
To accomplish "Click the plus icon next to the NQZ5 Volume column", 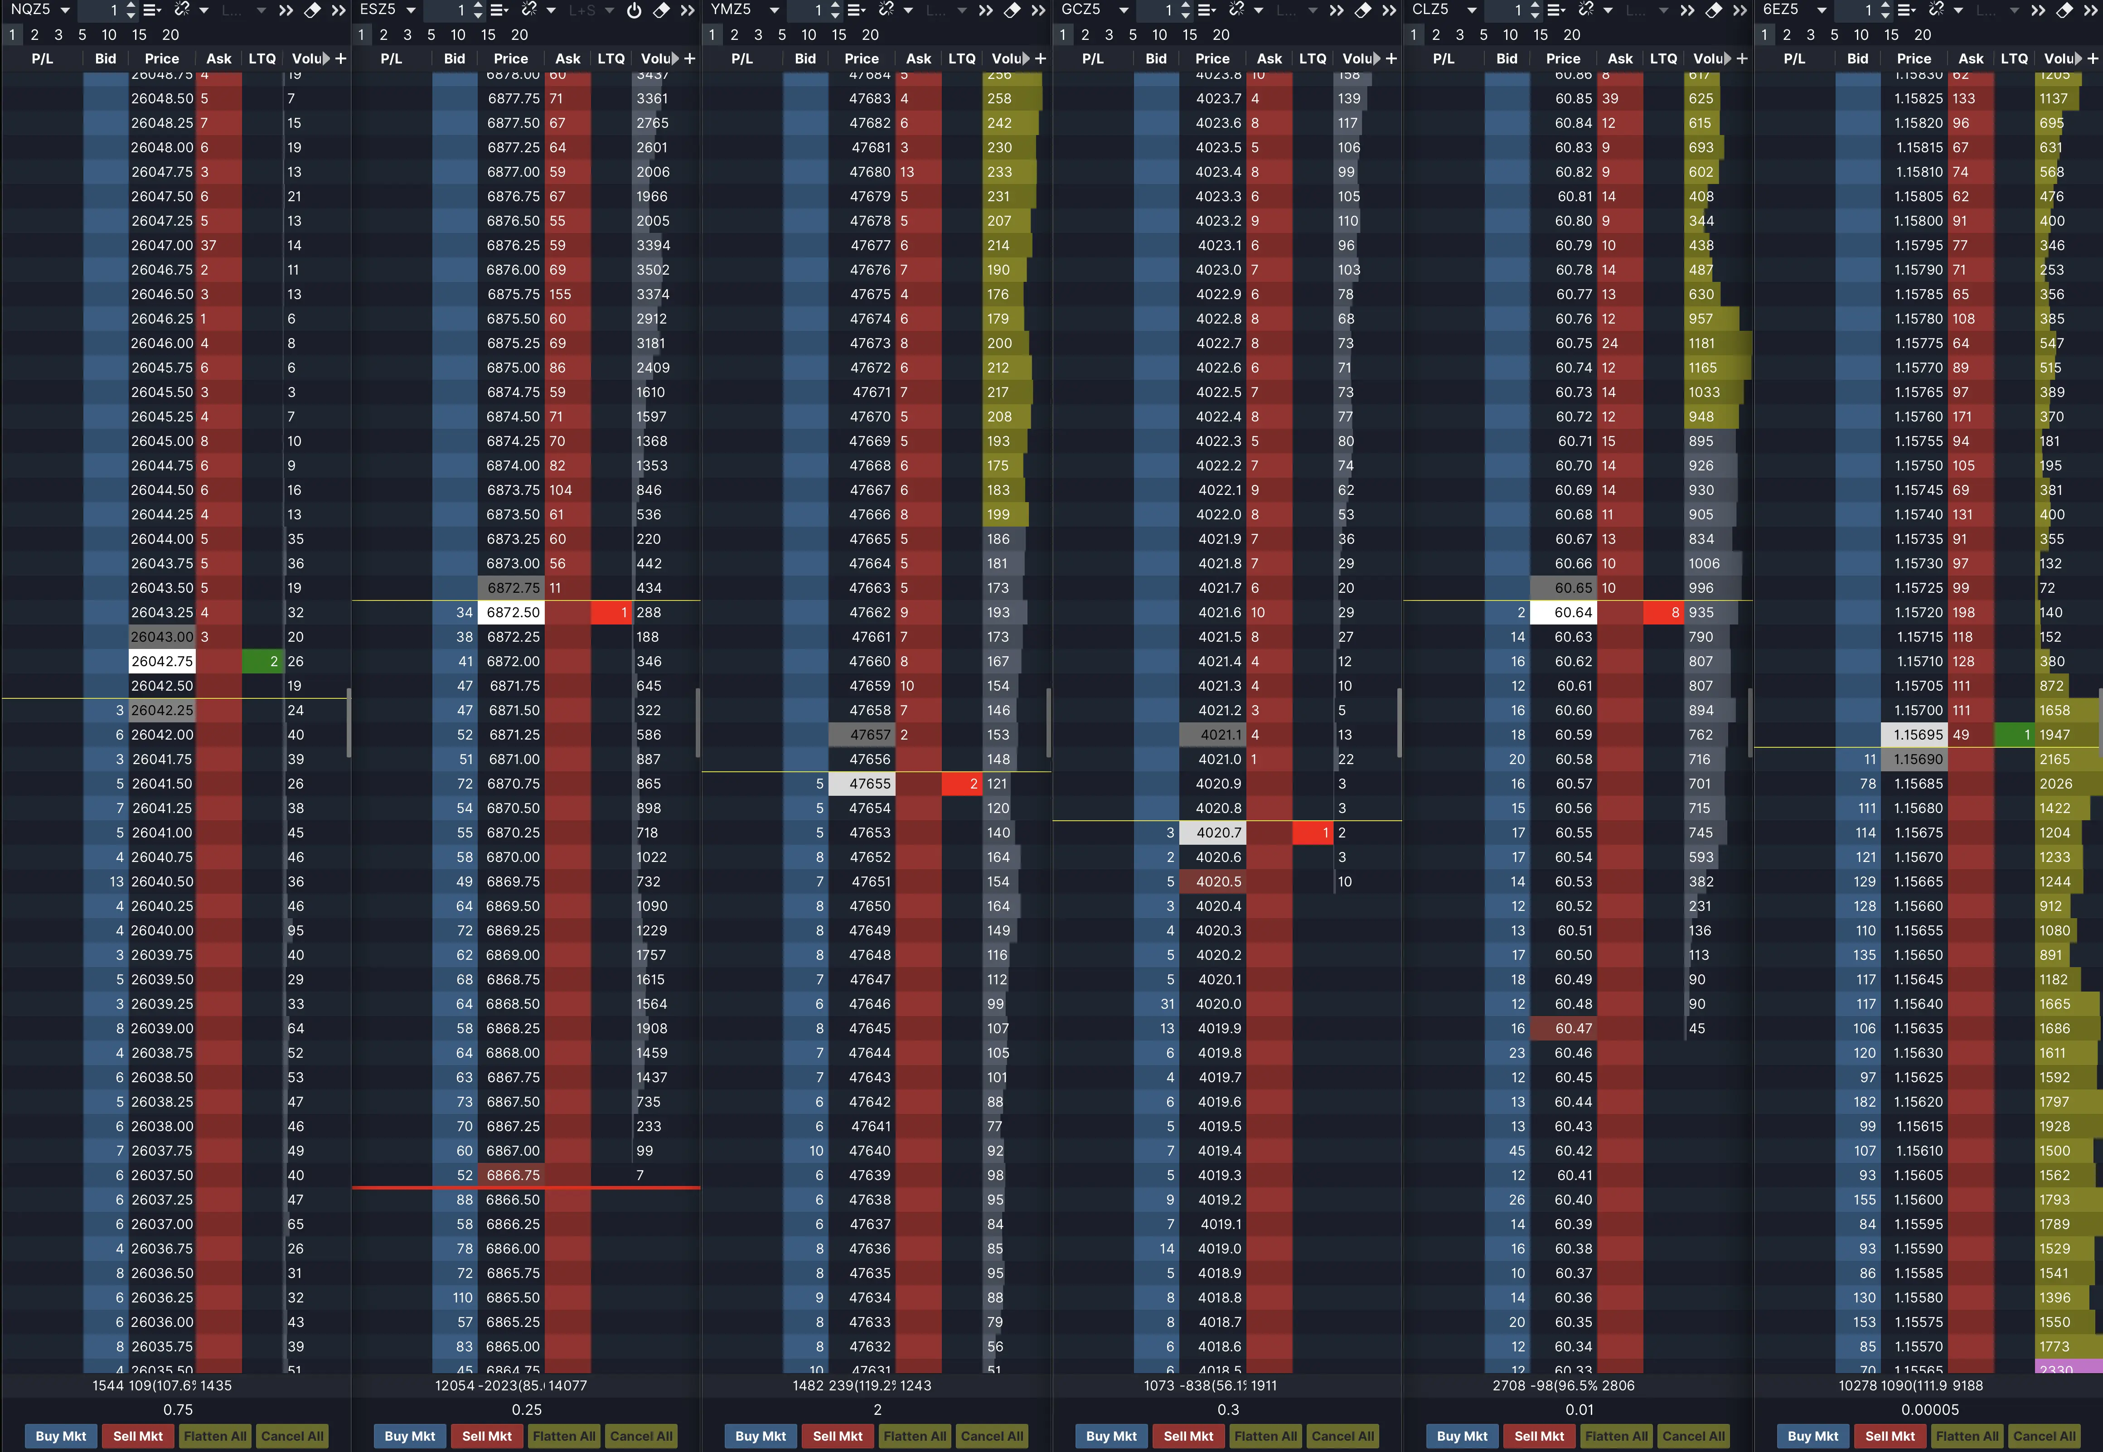I will point(340,58).
